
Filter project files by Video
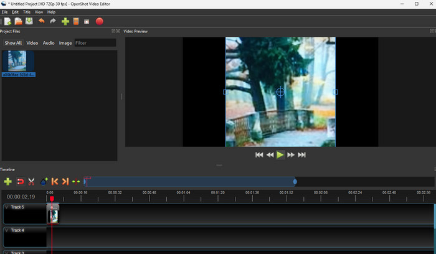(x=32, y=43)
